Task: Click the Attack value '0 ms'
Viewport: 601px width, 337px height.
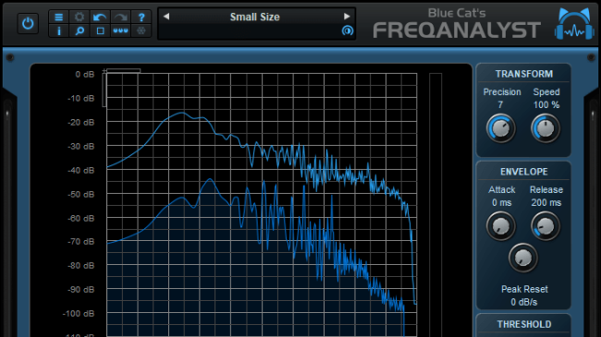Action: [x=502, y=202]
